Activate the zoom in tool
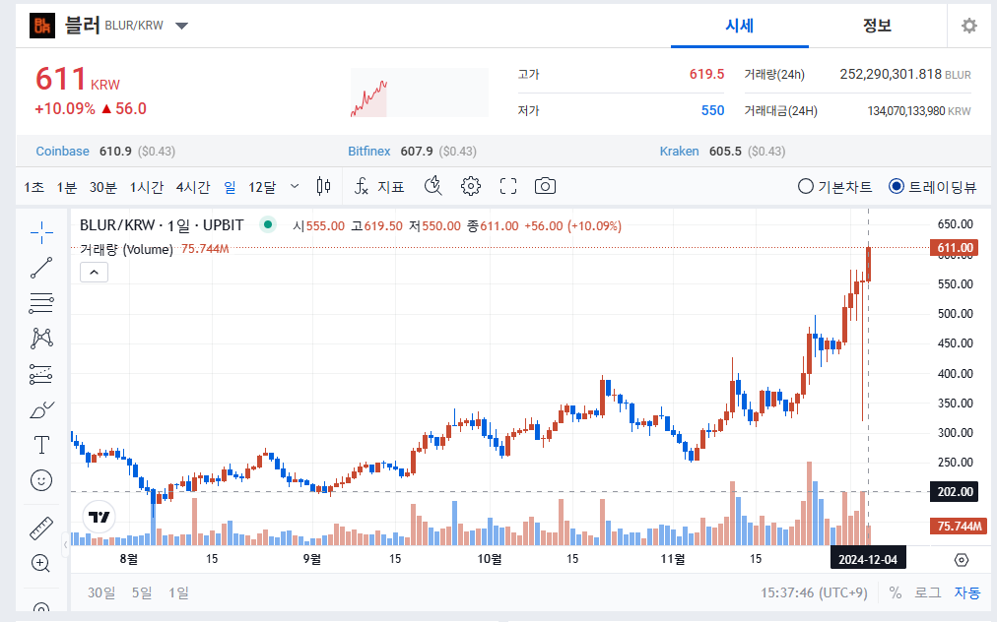 (x=40, y=563)
